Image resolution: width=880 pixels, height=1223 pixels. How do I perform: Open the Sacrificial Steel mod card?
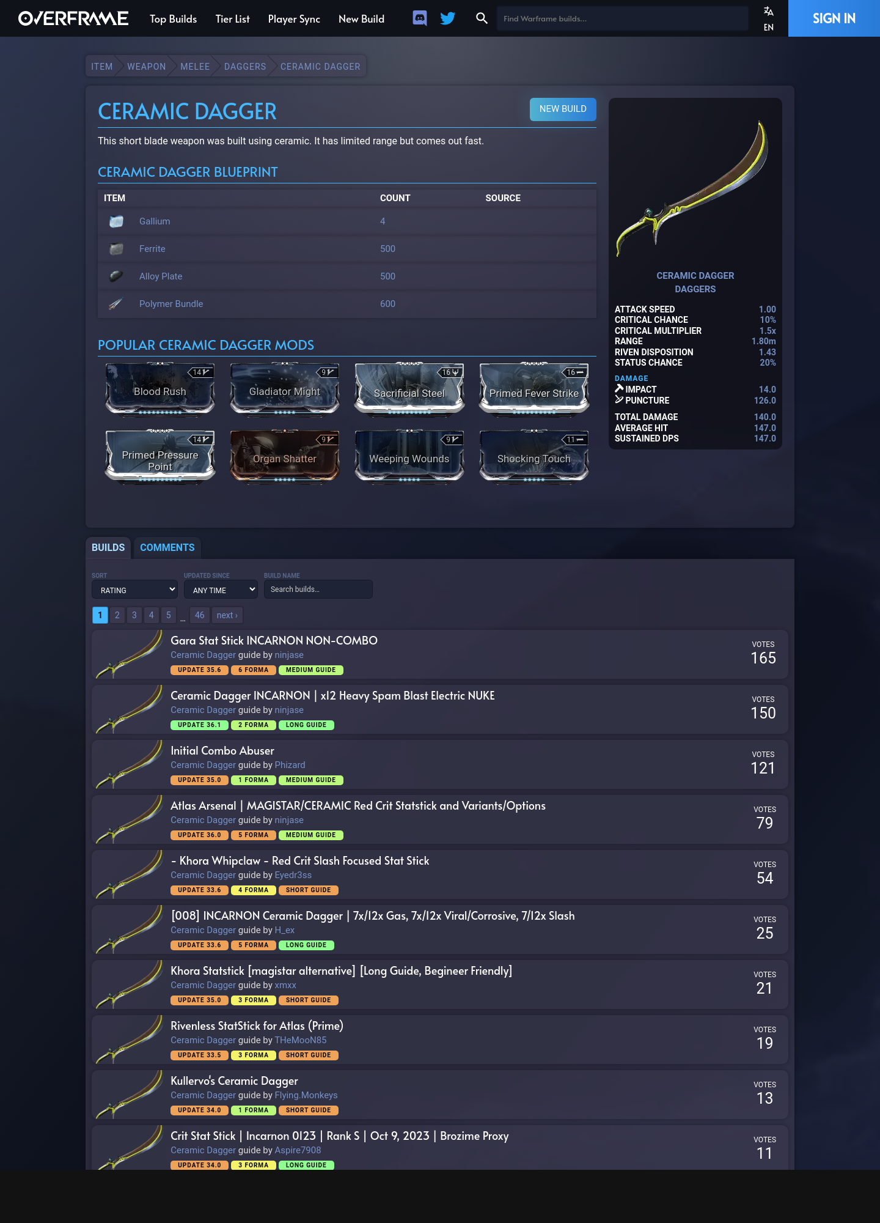point(409,390)
